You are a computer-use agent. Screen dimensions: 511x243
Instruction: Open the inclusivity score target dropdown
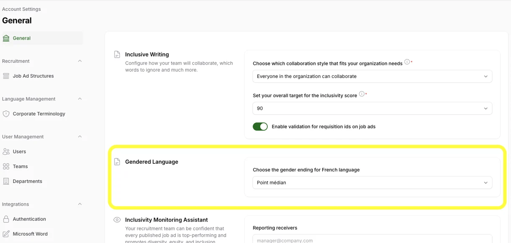(x=372, y=108)
